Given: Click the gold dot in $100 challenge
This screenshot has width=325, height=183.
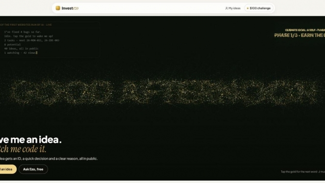Looking at the screenshot, I should (247, 8).
